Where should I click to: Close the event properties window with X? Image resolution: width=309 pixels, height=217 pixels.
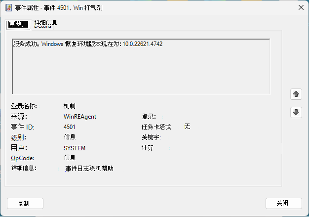click(x=301, y=8)
